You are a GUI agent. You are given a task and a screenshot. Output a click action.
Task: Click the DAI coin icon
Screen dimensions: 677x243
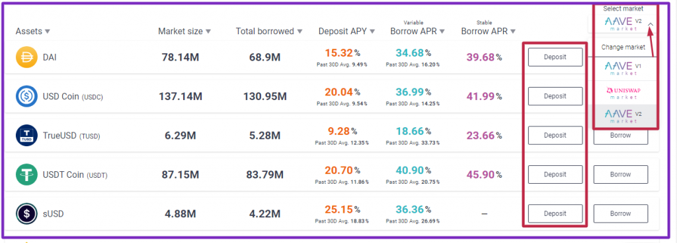point(26,57)
